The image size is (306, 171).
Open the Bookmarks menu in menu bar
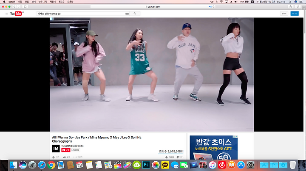tap(53, 2)
